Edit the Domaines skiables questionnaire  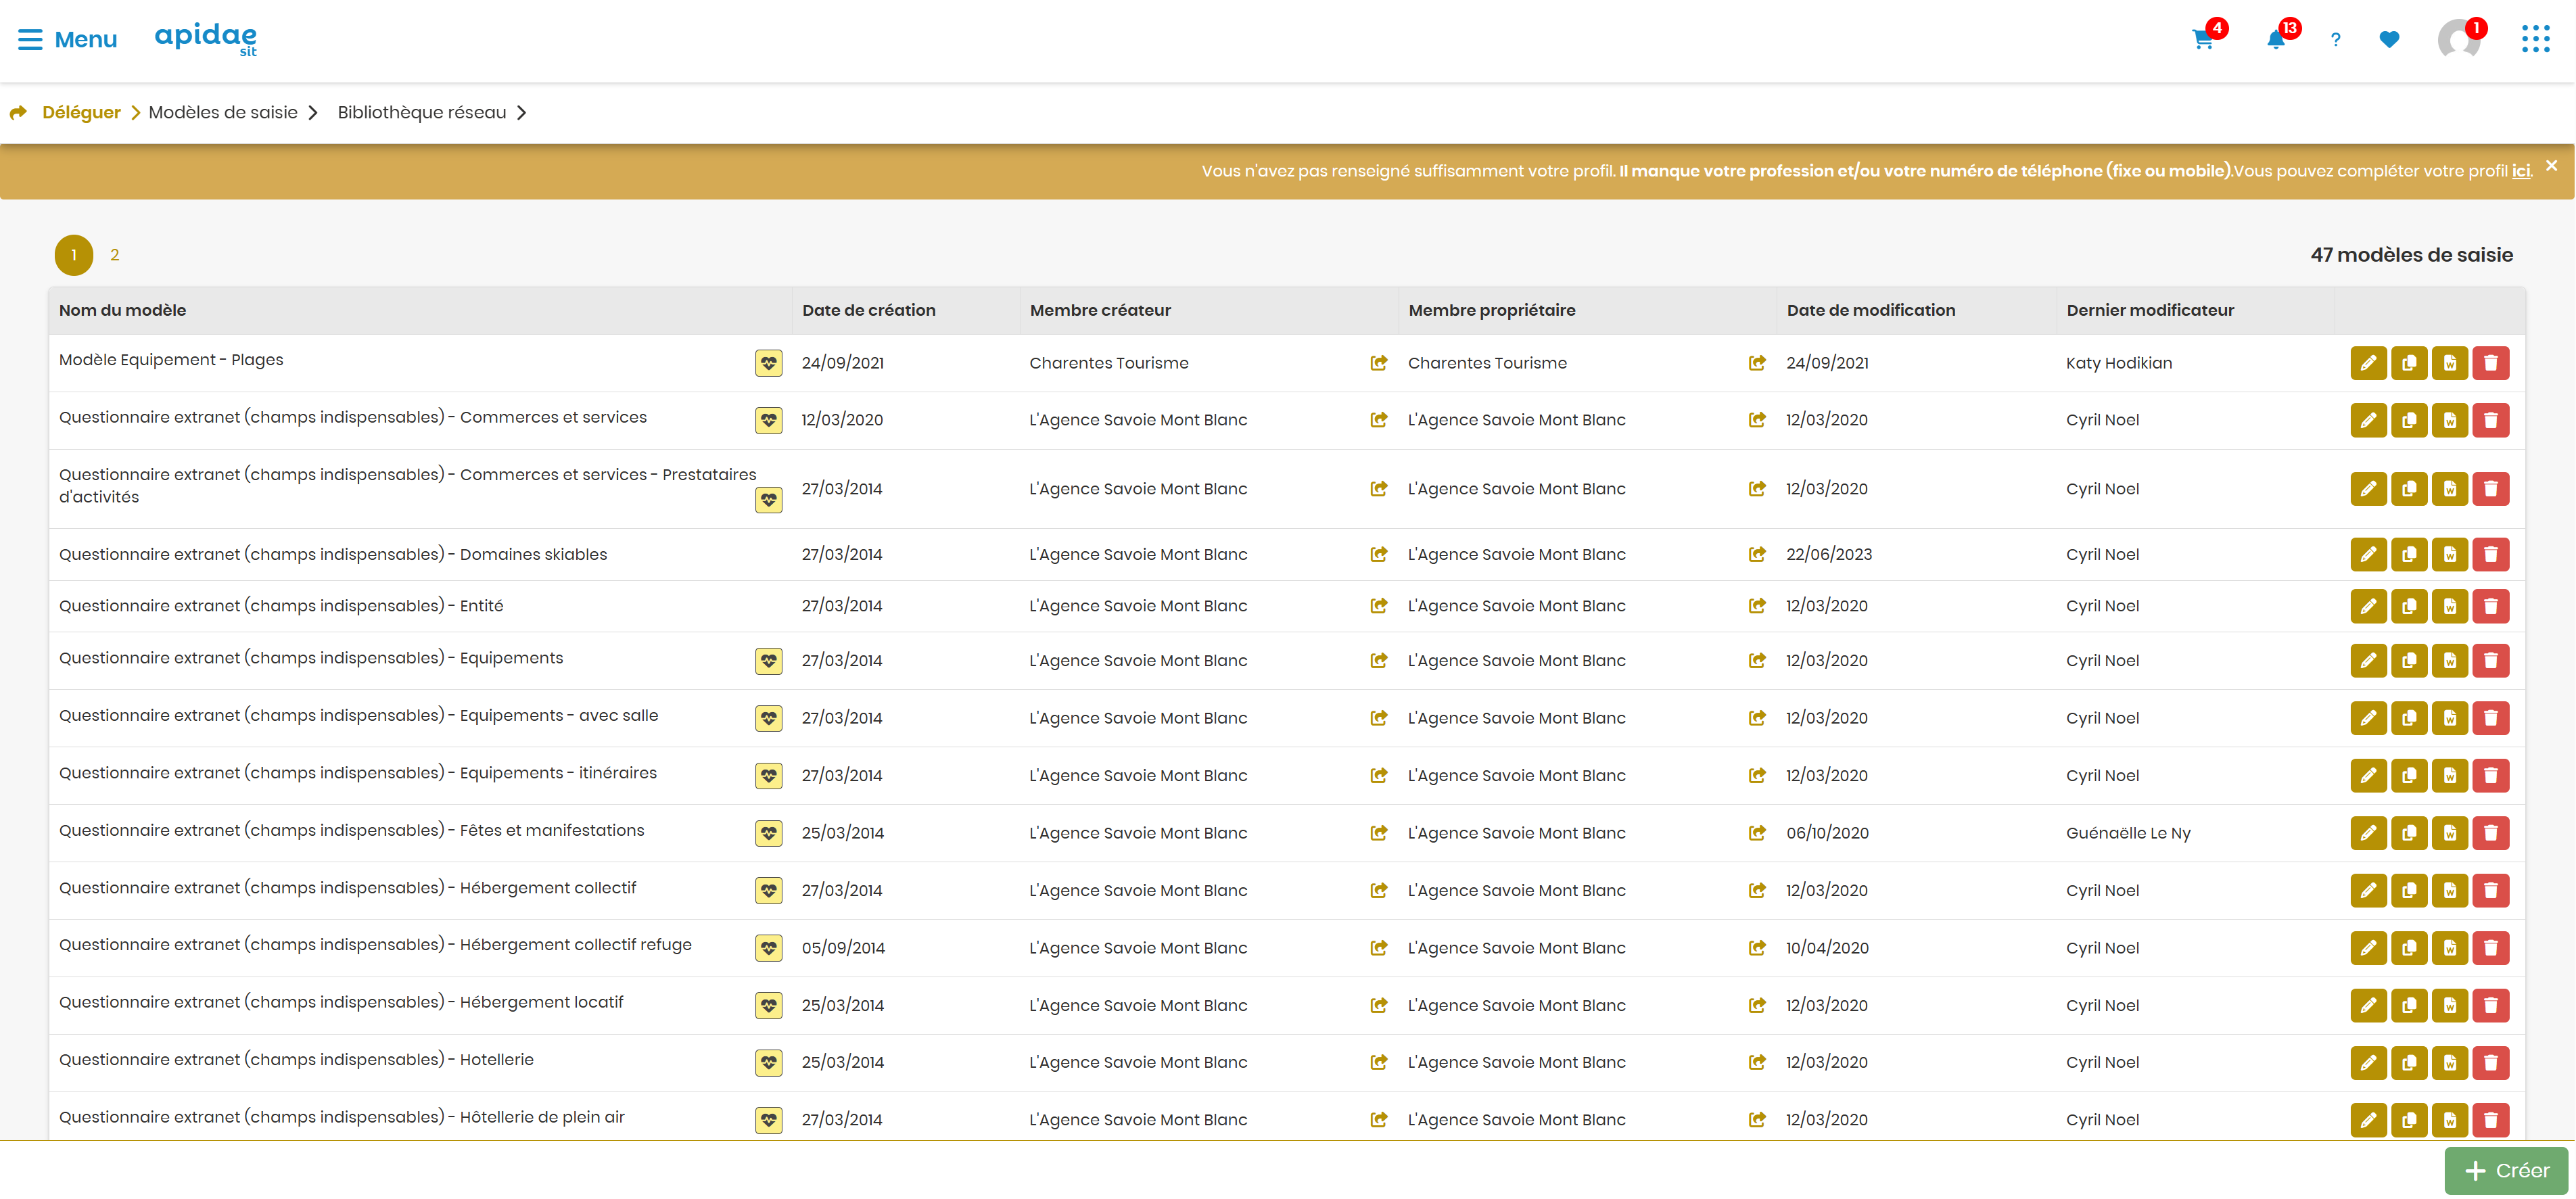click(x=2368, y=554)
